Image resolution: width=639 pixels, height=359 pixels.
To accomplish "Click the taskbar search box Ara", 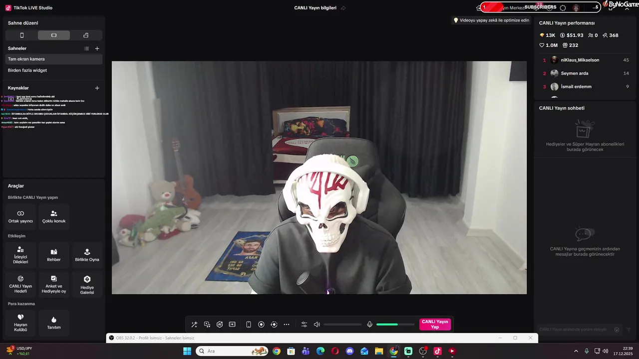I will [232, 351].
